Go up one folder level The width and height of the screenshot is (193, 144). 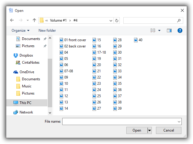coord(34,20)
